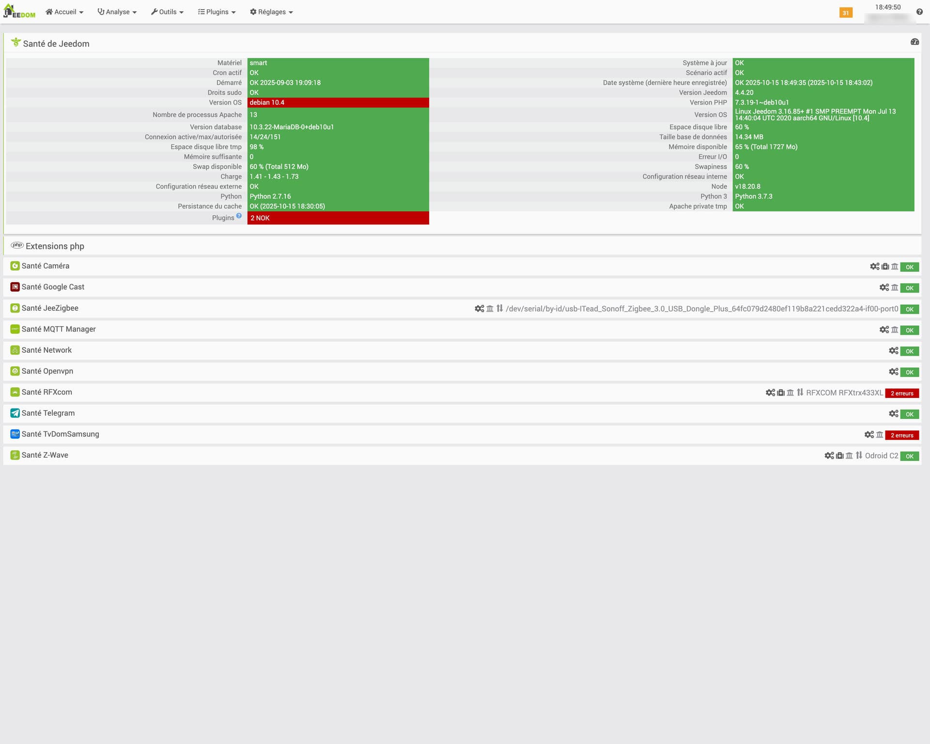Click the gears icon in Santé Caméra row
The image size is (930, 744).
(874, 267)
